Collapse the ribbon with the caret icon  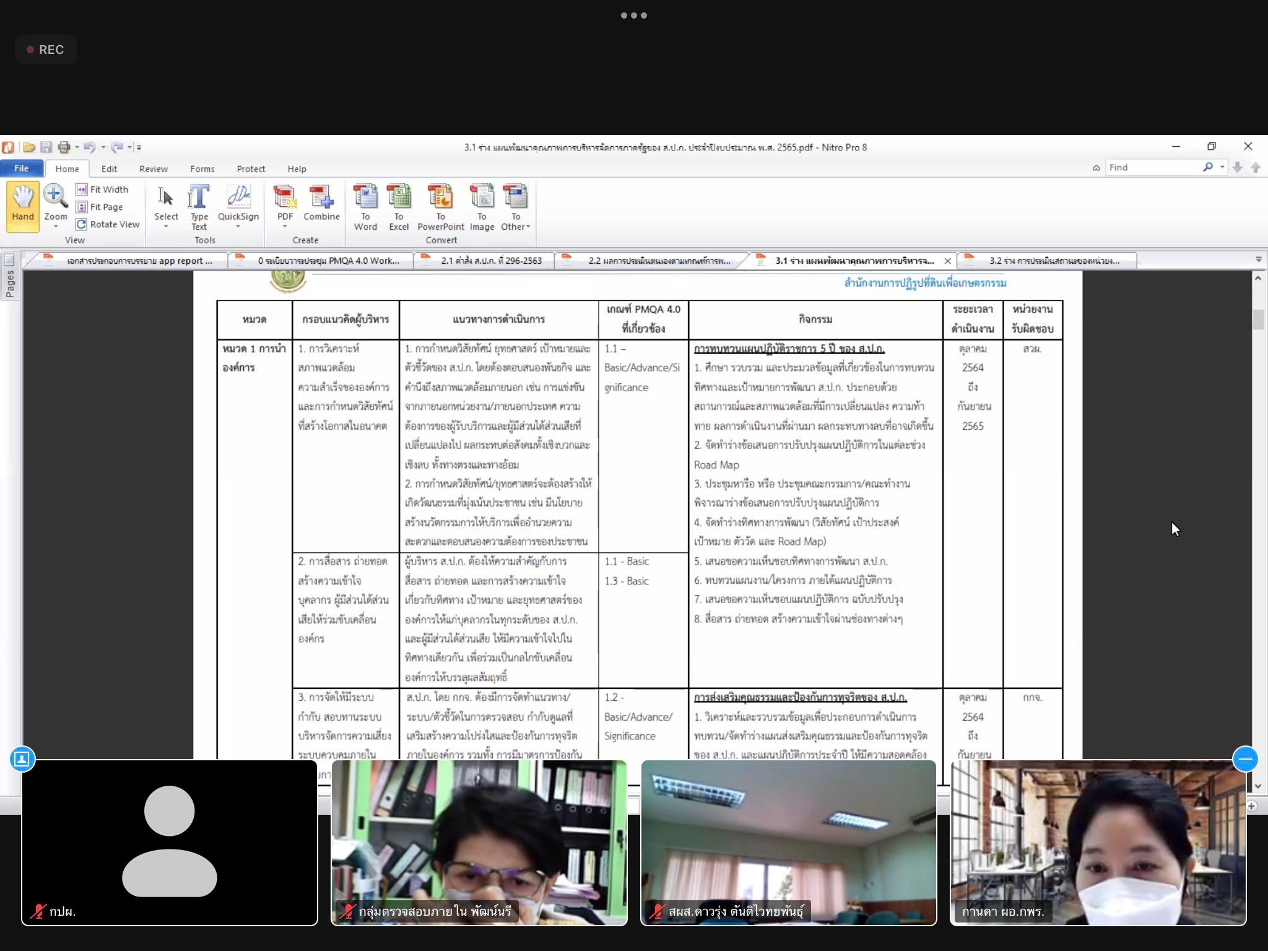(x=1096, y=168)
